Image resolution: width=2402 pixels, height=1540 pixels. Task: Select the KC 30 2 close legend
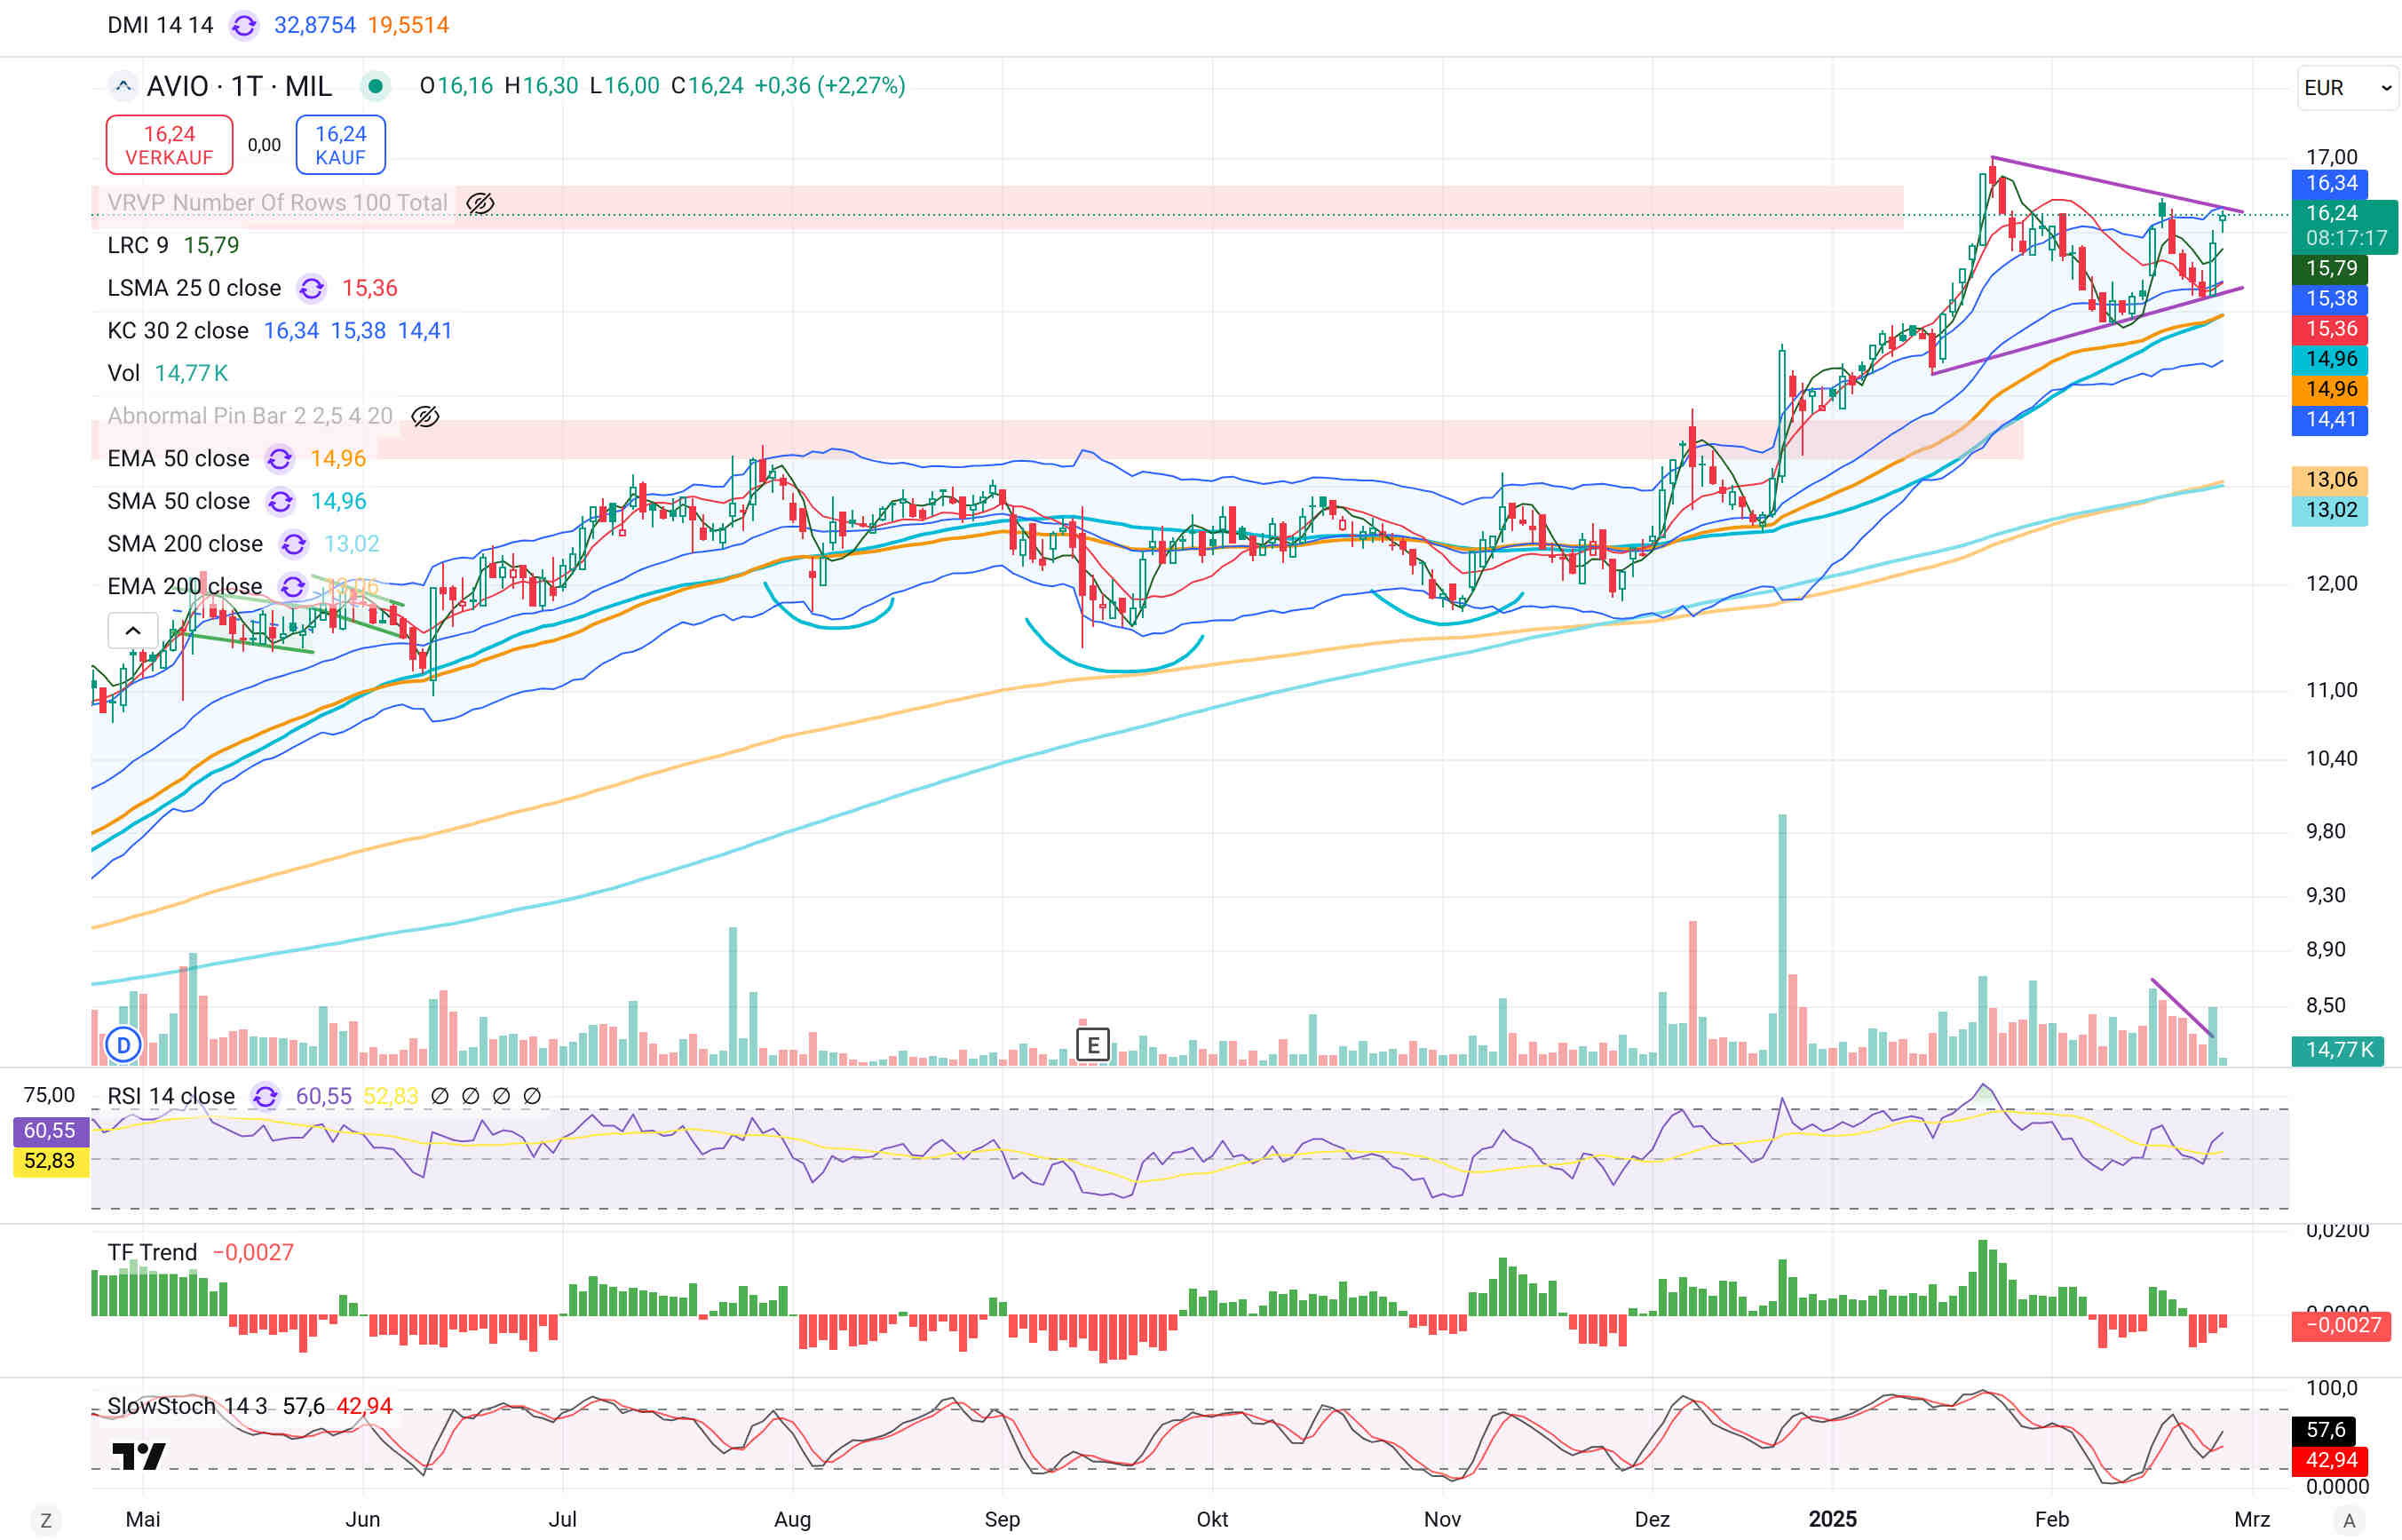tap(178, 331)
